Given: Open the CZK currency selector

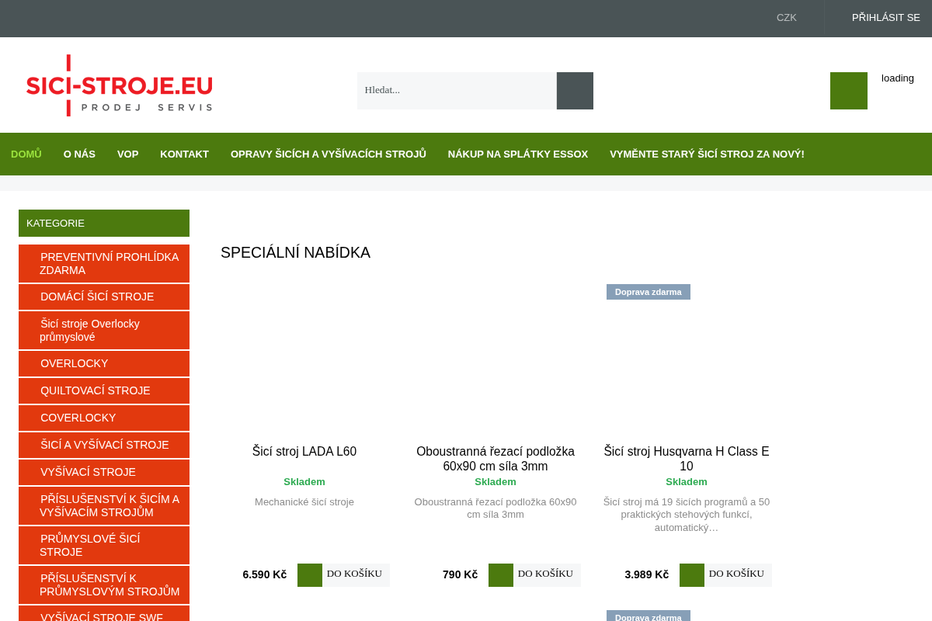Looking at the screenshot, I should tap(787, 18).
